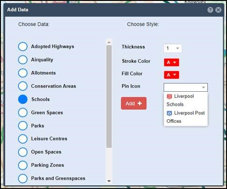The image size is (227, 189).
Task: Open the Stroke Color picker
Action: click(171, 62)
